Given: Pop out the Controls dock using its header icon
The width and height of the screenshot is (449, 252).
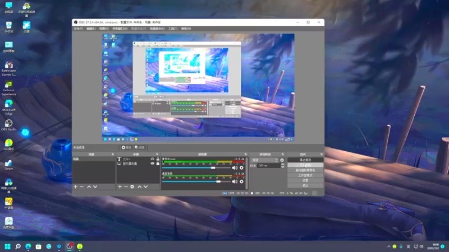Looking at the screenshot, I should (321, 155).
